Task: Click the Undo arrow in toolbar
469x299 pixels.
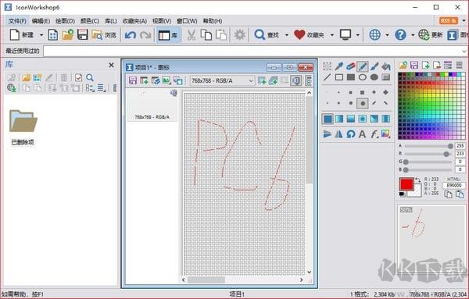Action: pyautogui.click(x=130, y=35)
